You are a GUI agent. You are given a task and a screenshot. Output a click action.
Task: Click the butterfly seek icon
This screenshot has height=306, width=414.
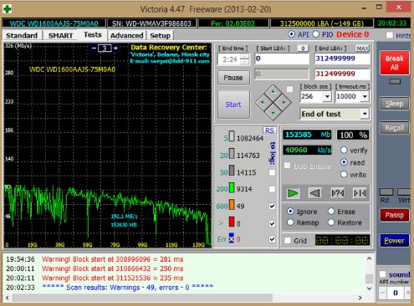(360, 193)
